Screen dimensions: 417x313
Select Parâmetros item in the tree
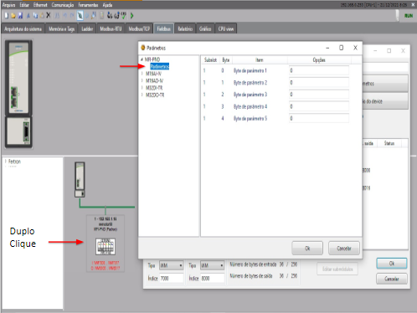point(160,66)
